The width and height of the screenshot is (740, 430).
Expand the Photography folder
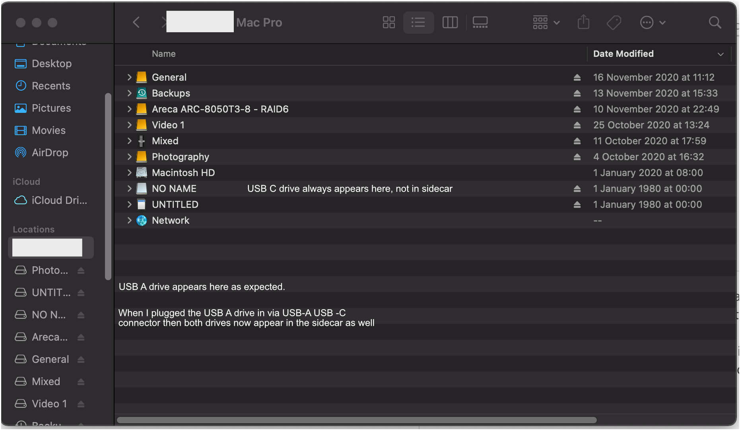[x=129, y=157]
